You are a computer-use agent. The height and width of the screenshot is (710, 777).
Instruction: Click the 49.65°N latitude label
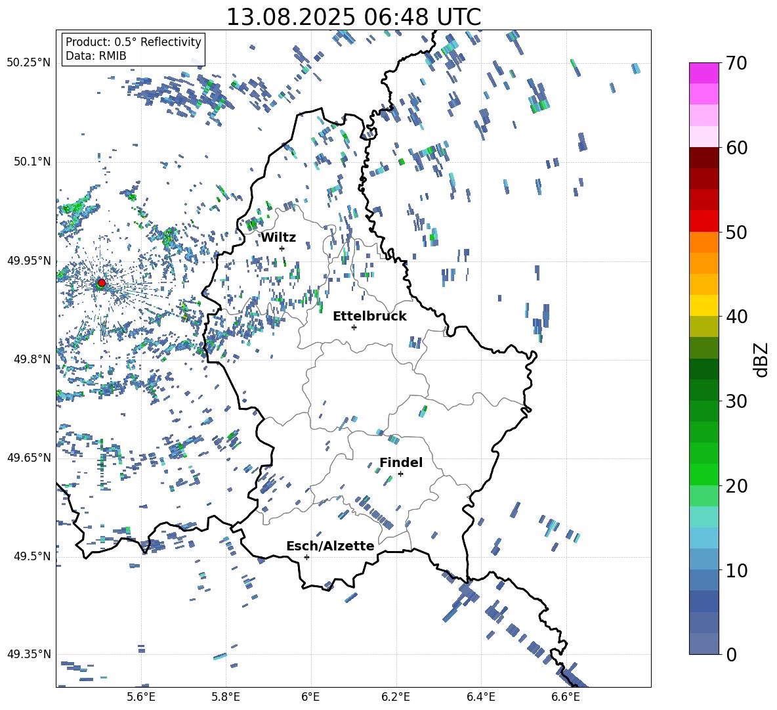tap(29, 457)
